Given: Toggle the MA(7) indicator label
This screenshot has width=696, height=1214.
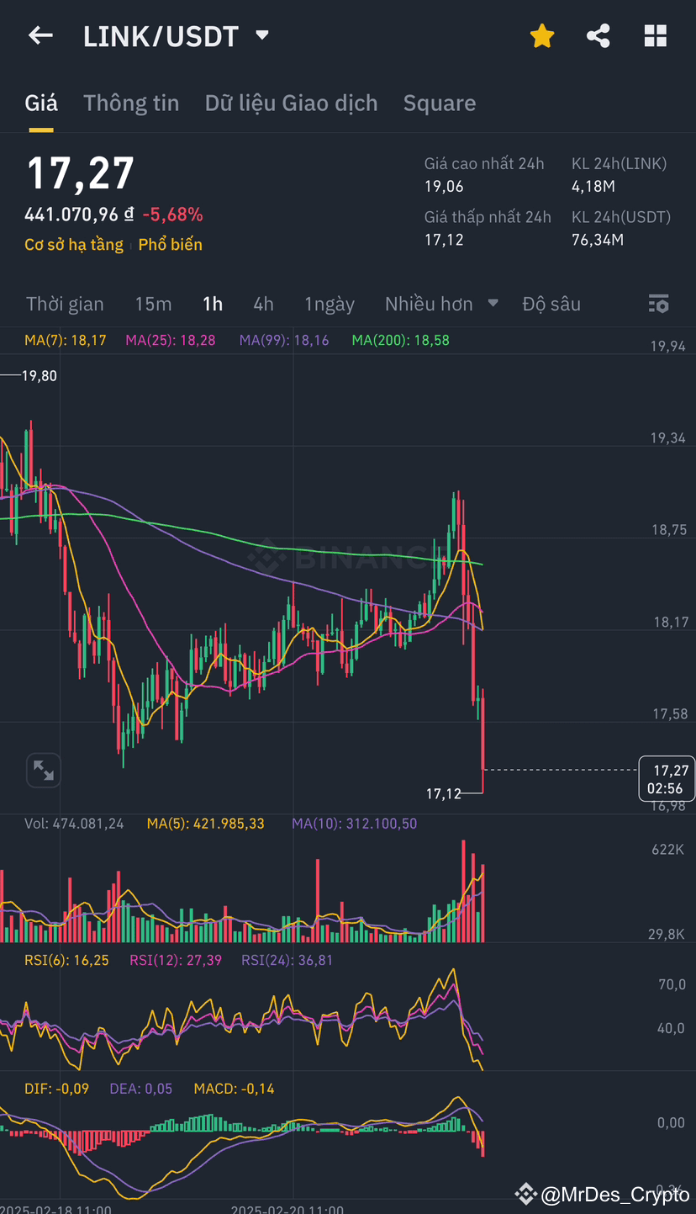Looking at the screenshot, I should 65,340.
